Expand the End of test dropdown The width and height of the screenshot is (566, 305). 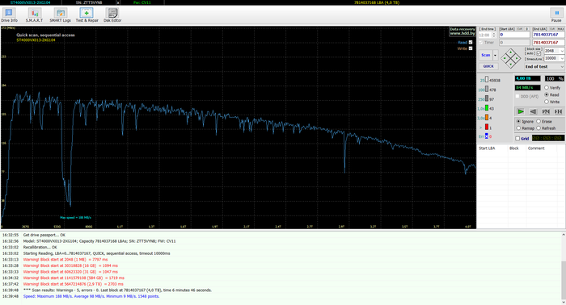pos(544,67)
